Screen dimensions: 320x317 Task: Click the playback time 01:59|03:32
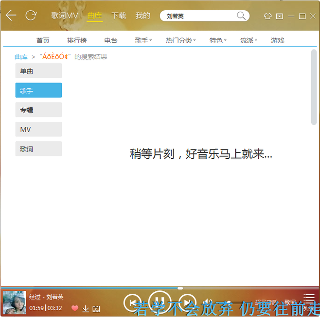click(46, 308)
